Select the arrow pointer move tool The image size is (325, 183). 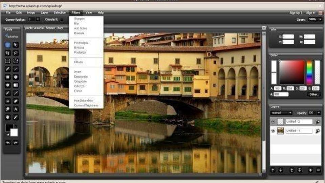pyautogui.click(x=16, y=45)
